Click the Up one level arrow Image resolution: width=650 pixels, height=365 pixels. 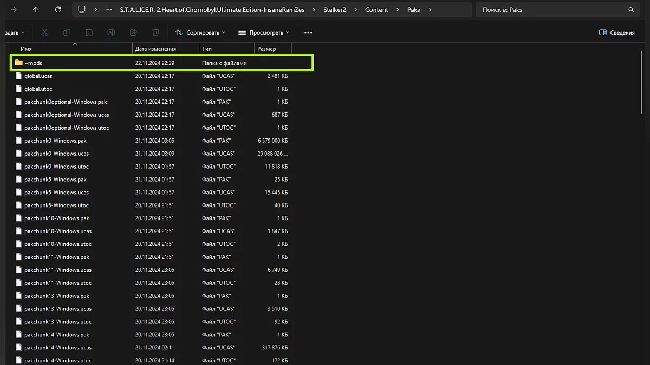pos(36,10)
